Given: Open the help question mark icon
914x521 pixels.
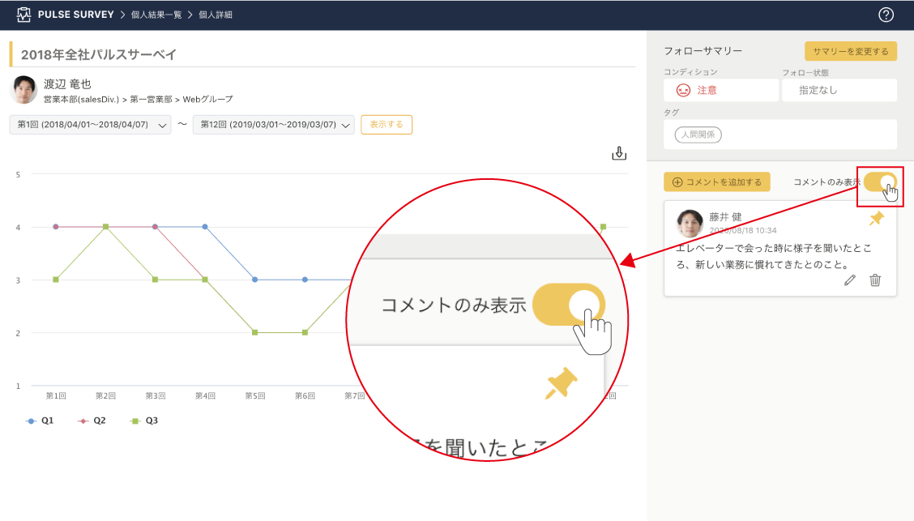Looking at the screenshot, I should click(886, 15).
